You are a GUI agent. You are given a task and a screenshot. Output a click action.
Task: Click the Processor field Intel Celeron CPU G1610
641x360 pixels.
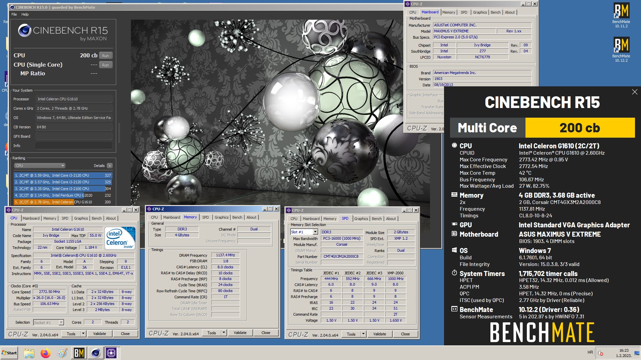[74, 99]
